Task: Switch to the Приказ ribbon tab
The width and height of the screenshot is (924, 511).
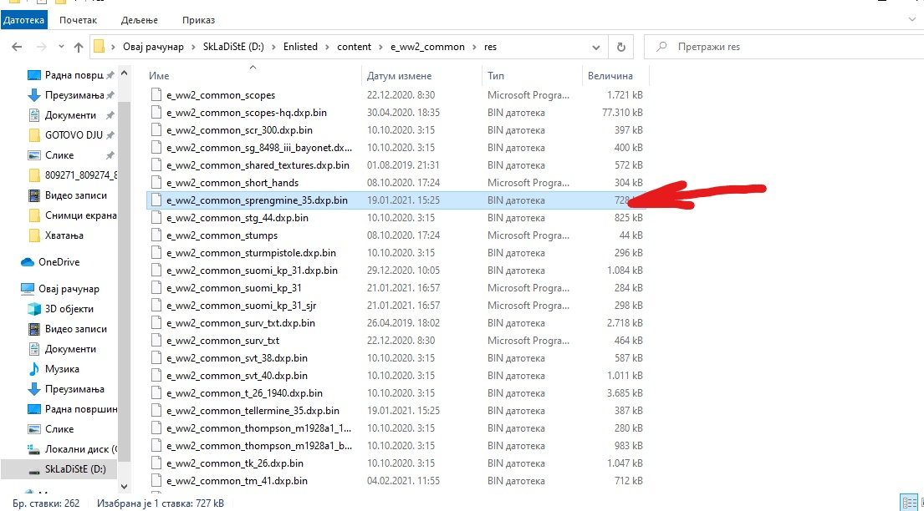Action: pos(198,19)
